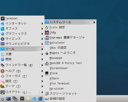Click the テーマ colorful icon
The image size is (128, 102).
[3, 86]
